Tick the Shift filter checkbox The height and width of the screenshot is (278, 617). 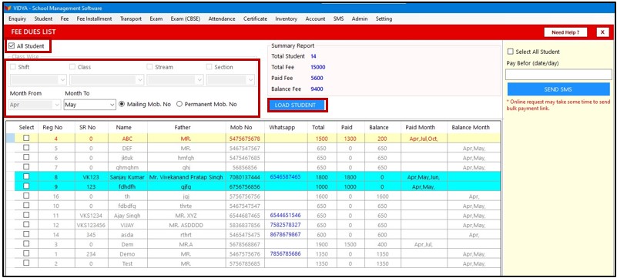point(13,67)
